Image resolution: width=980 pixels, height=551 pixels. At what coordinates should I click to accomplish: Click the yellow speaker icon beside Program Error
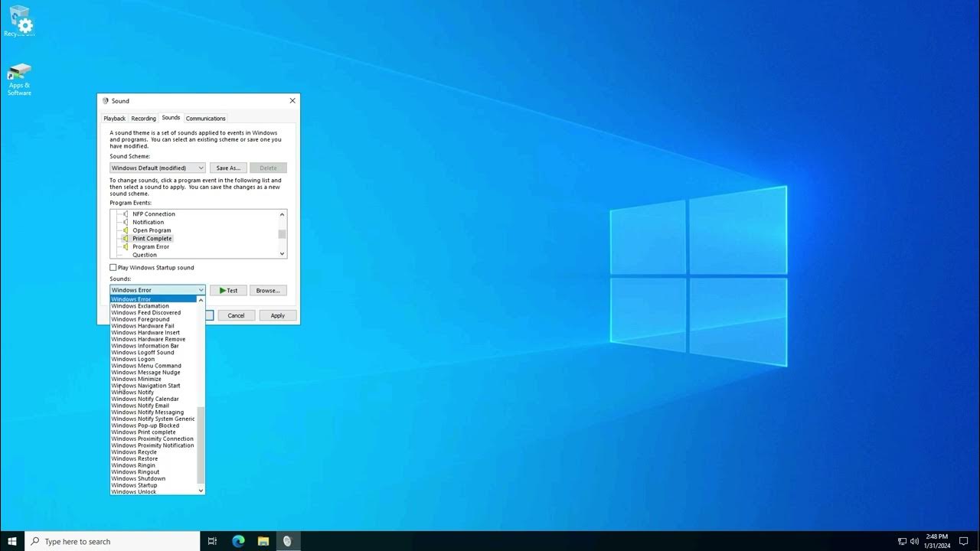(126, 246)
